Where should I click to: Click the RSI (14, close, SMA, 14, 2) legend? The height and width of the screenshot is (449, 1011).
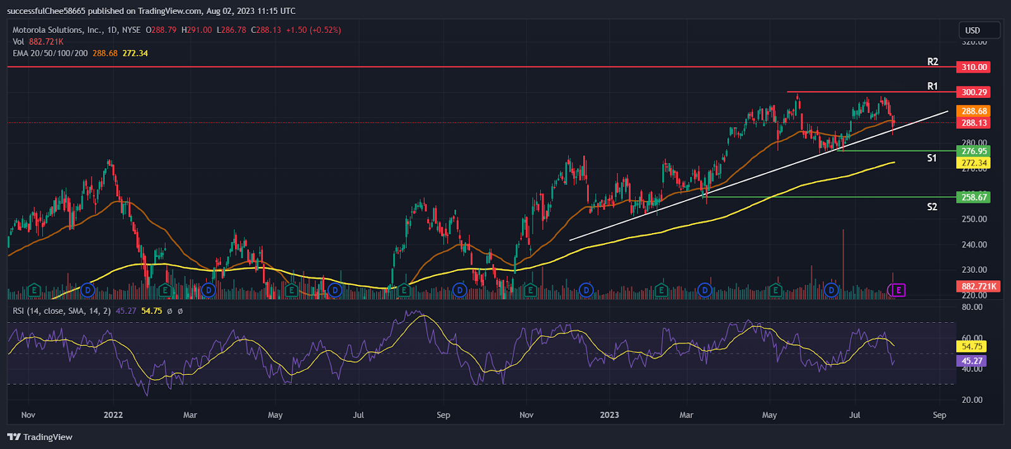pos(62,311)
